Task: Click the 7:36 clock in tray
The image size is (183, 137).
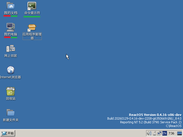Action: click(172, 133)
